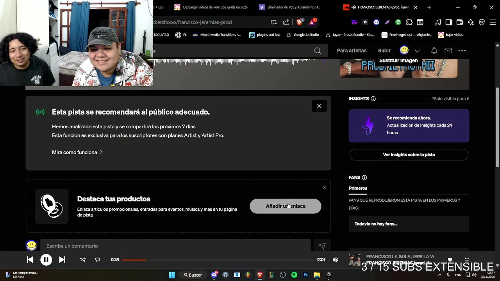Open the extensions puzzle-piece icon
Image resolution: width=500 pixels, height=281 pixels.
pos(409,22)
